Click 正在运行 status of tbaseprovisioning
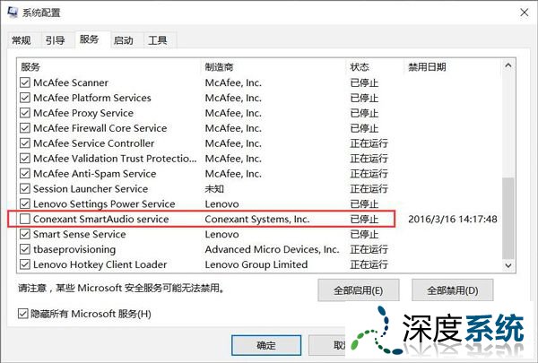This screenshot has width=538, height=363. (369, 249)
